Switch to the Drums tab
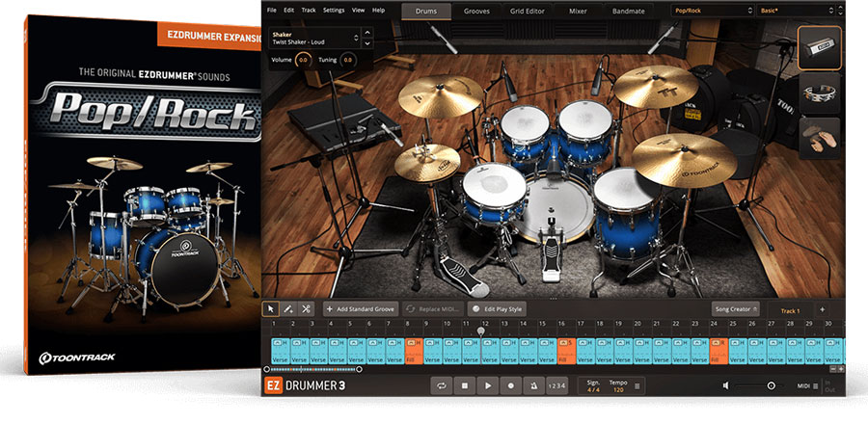 click(x=426, y=11)
